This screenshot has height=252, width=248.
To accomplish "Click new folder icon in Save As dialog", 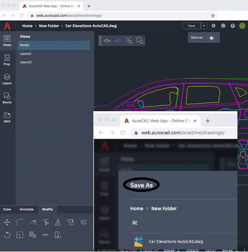I will pyautogui.click(x=135, y=222).
